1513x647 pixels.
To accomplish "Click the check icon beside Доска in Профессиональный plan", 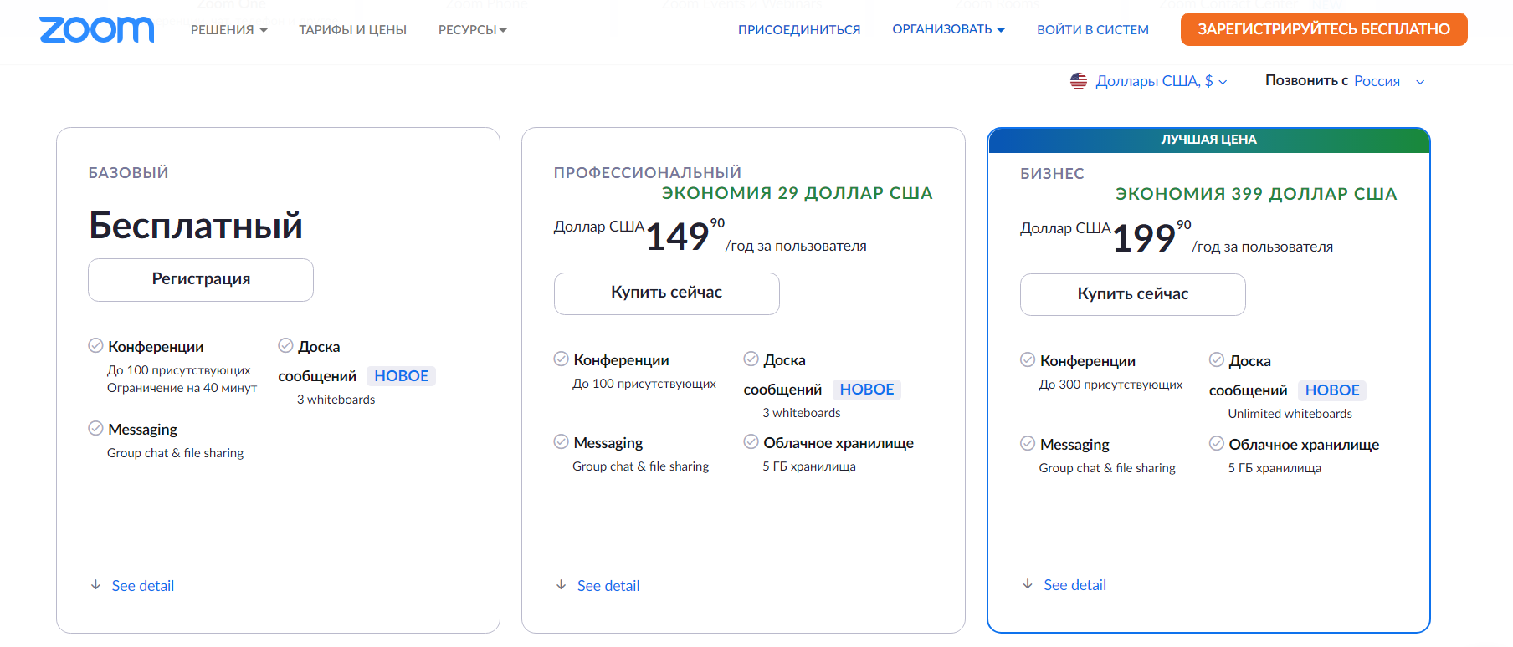I will (751, 359).
